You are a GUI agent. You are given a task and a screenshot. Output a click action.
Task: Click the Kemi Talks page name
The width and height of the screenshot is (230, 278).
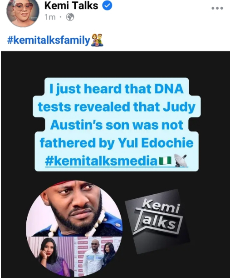pos(71,5)
